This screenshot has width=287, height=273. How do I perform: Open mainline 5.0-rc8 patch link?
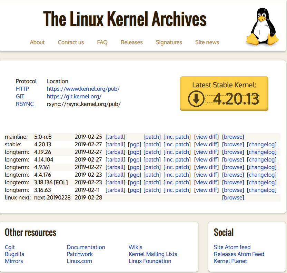pyautogui.click(x=152, y=137)
